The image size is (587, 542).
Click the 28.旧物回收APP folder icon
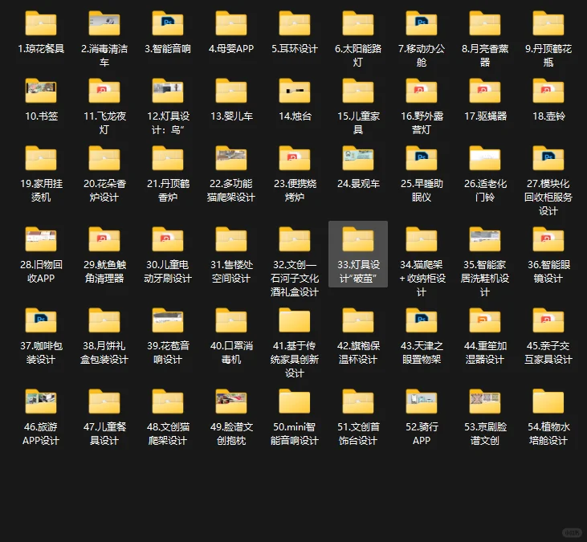(x=41, y=239)
